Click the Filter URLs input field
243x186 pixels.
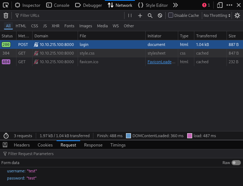[68, 15]
